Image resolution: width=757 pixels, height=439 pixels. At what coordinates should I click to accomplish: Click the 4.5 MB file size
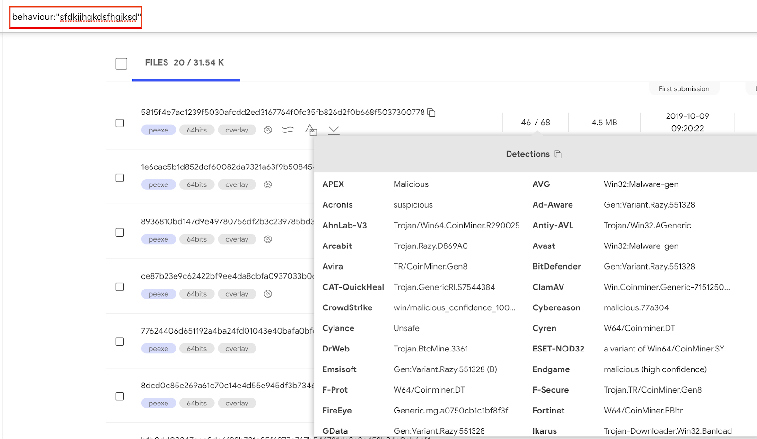604,123
